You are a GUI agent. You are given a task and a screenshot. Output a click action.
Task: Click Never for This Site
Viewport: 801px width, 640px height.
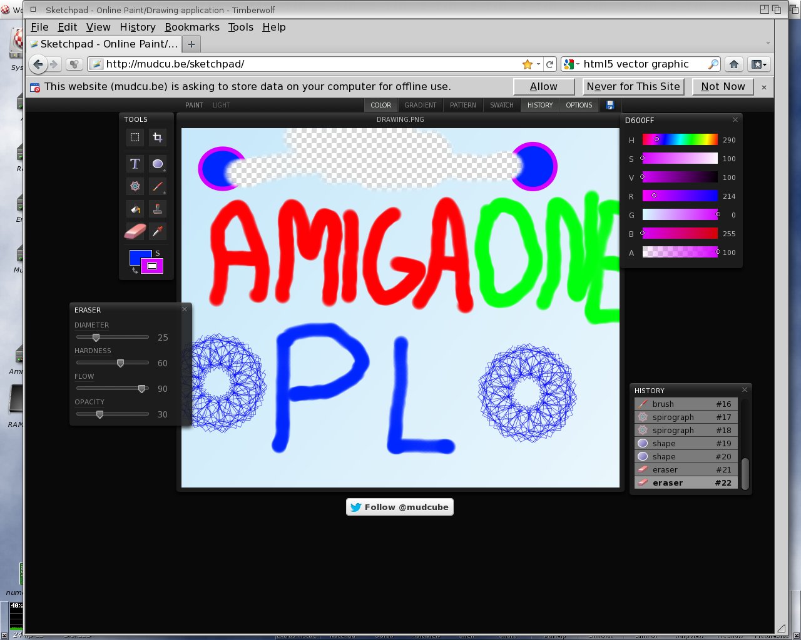point(633,87)
